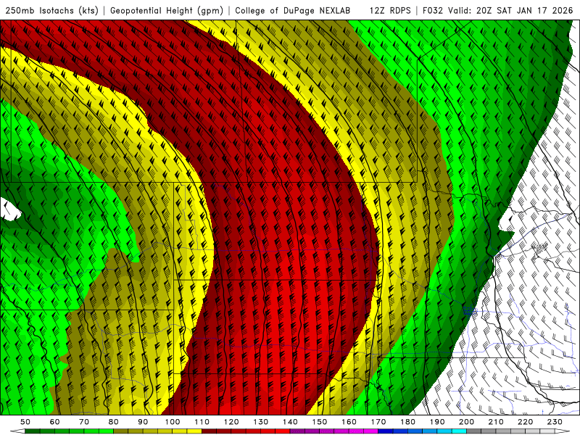Click the 80 label on the color scale
This screenshot has height=435, width=580.
114,422
